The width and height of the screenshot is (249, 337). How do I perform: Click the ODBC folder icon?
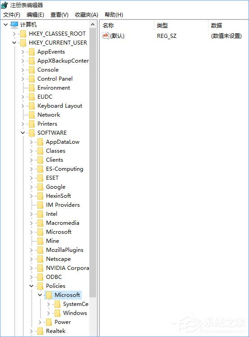tap(41, 277)
